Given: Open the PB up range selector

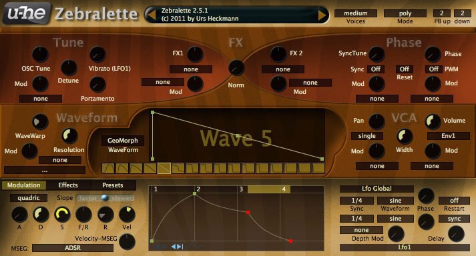Looking at the screenshot, I should pos(442,13).
